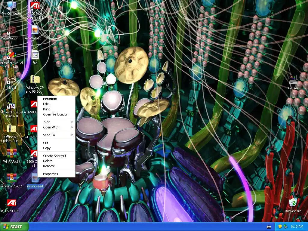This screenshot has width=308, height=231.
Task: Click the 8:13 AM taskbar clock
Action: [297, 227]
